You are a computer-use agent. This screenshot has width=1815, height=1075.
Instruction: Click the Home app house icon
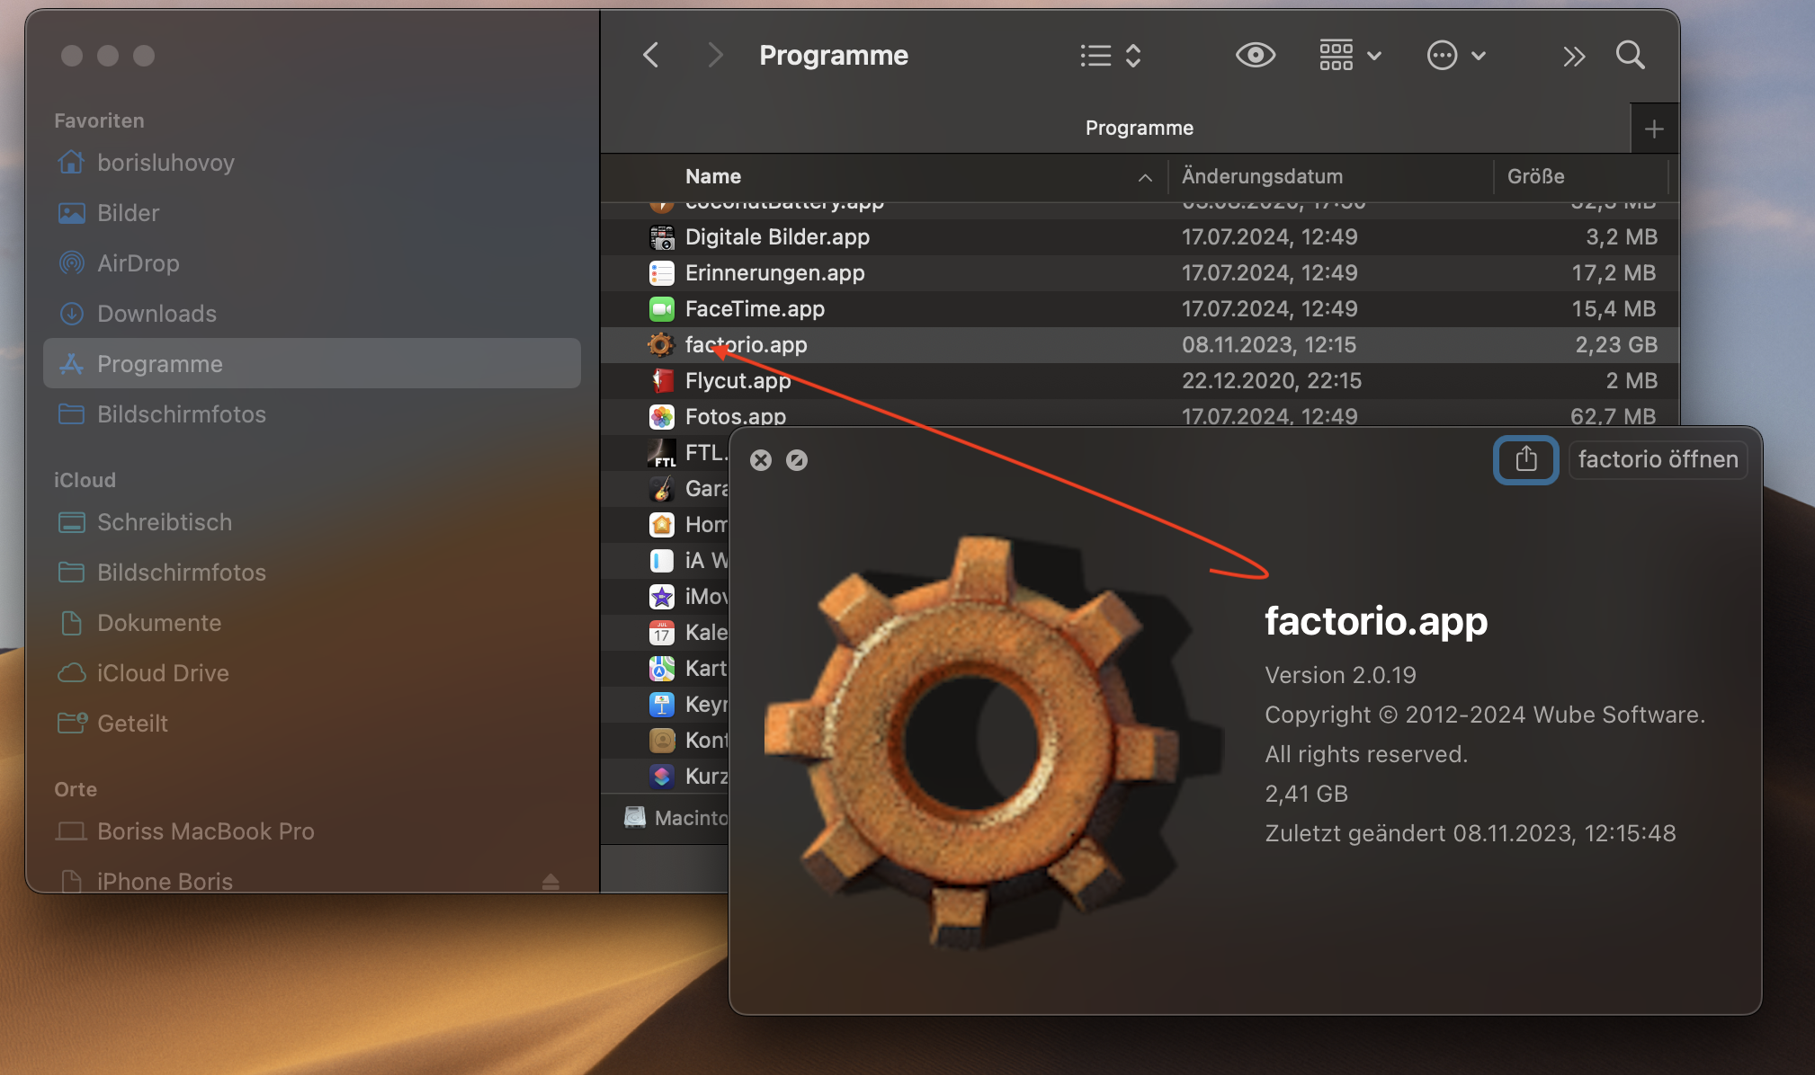pyautogui.click(x=662, y=525)
